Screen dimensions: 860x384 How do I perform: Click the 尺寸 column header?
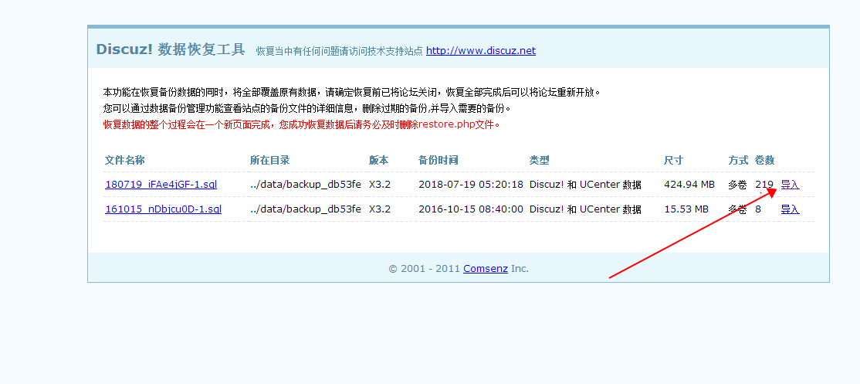pos(673,161)
